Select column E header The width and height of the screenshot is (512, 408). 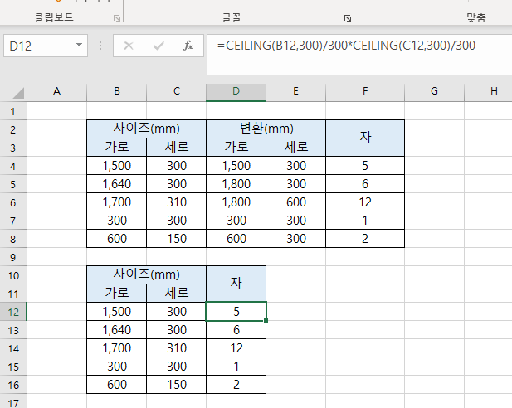(x=296, y=91)
